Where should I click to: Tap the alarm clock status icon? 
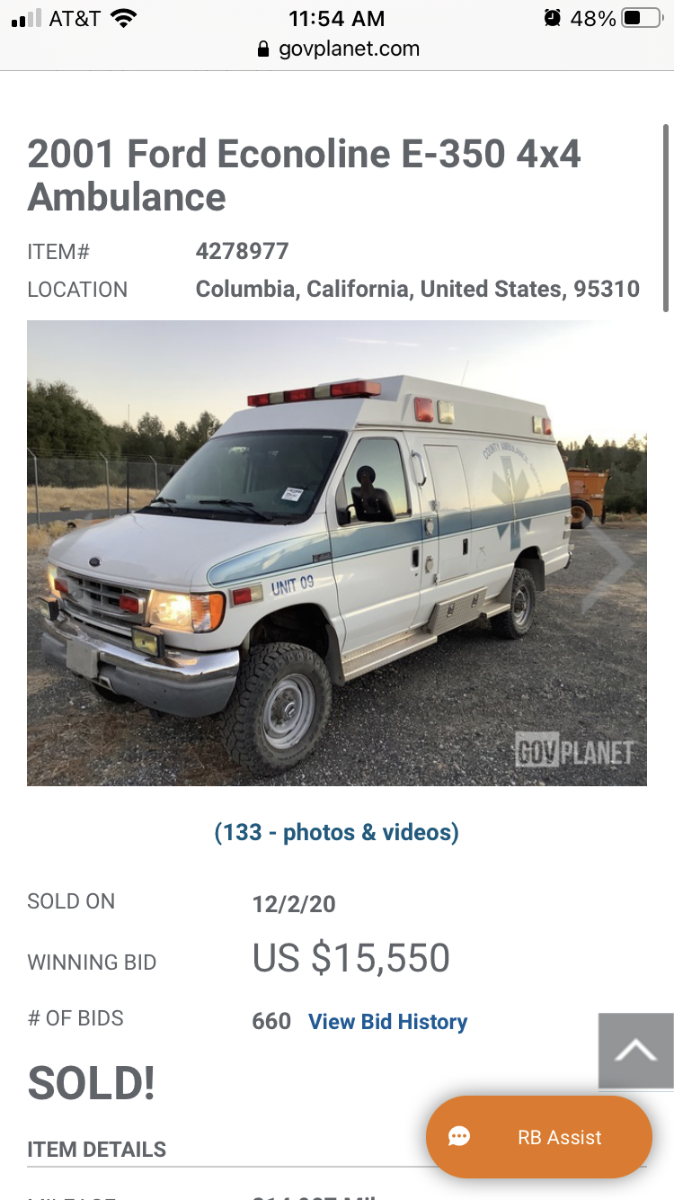click(x=553, y=18)
